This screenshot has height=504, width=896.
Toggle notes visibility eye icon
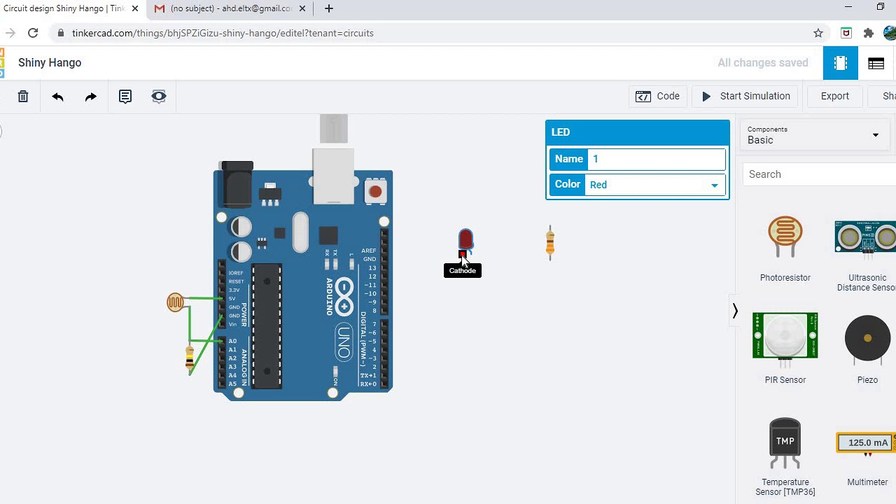(159, 97)
